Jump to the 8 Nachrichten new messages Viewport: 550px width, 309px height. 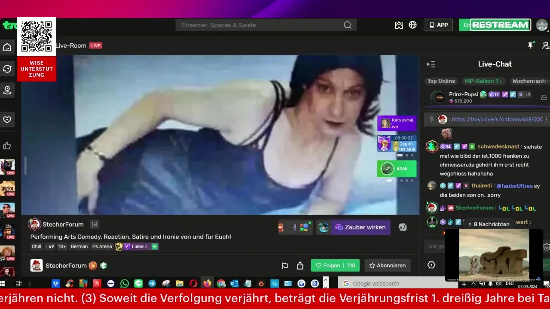click(489, 224)
